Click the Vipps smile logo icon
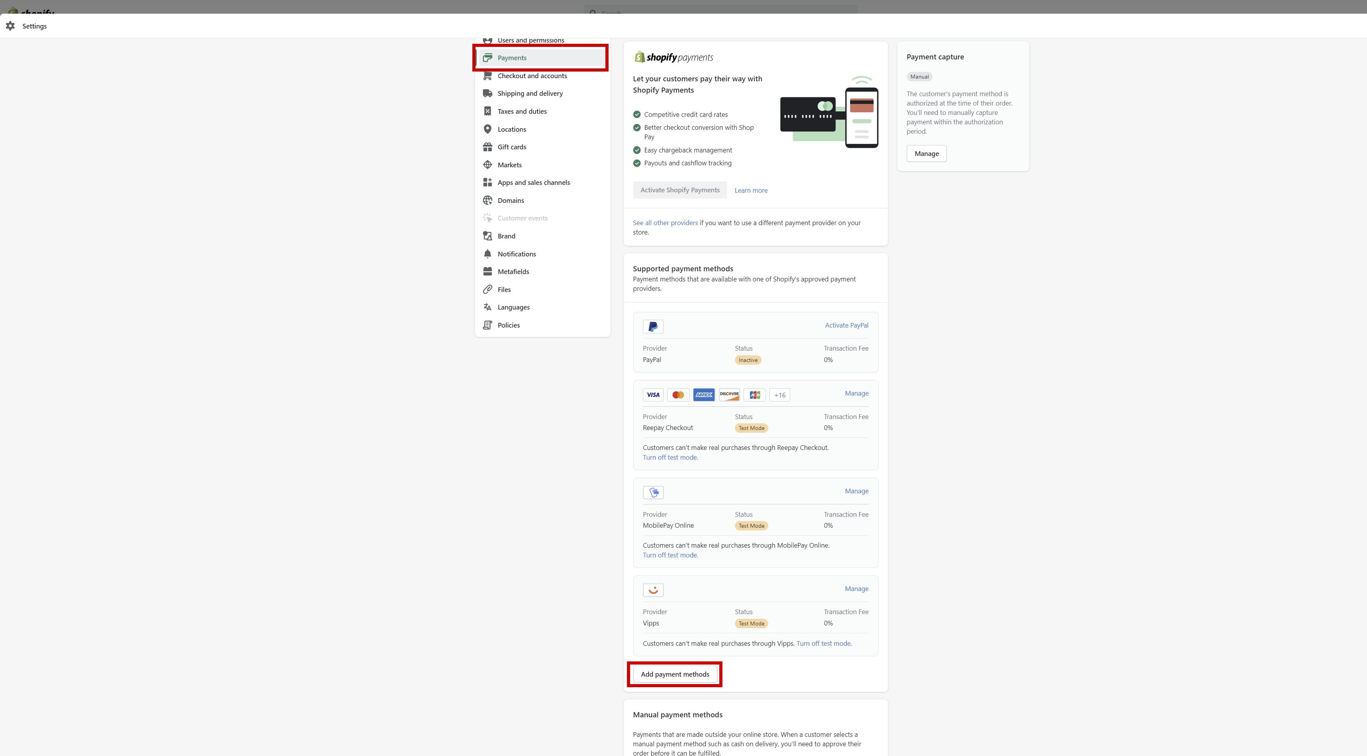This screenshot has height=756, width=1367. [653, 590]
